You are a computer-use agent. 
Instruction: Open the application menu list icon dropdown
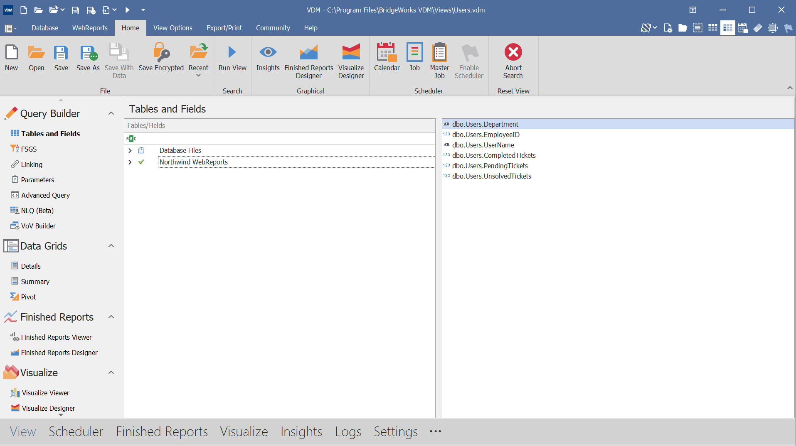pyautogui.click(x=10, y=28)
